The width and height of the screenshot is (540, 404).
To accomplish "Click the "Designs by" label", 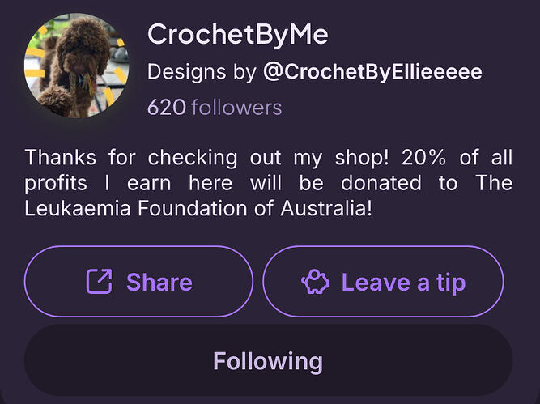I will point(202,72).
